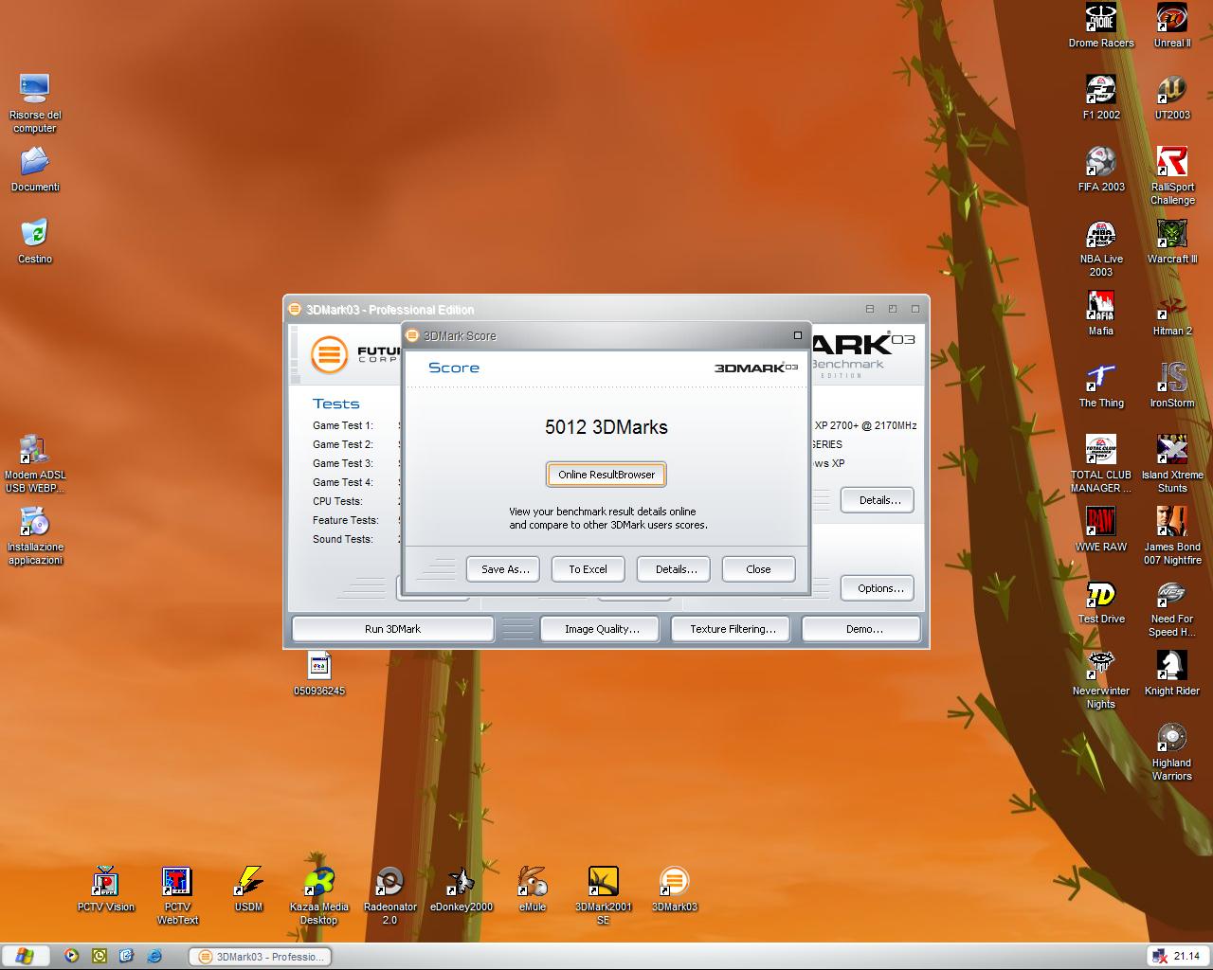Click the system tray clock
Image resolution: width=1213 pixels, height=970 pixels.
[x=1186, y=957]
